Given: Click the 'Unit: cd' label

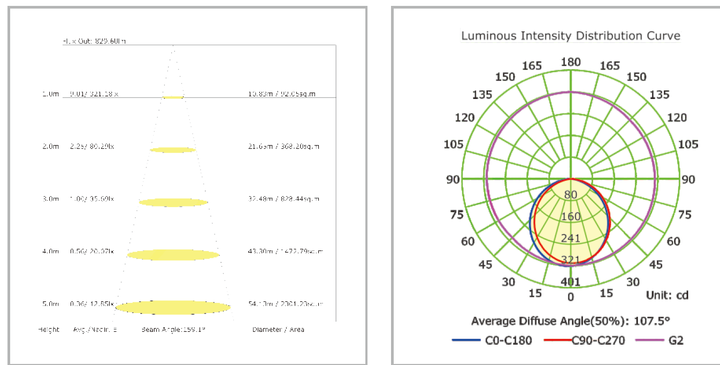Looking at the screenshot, I should pos(667,295).
